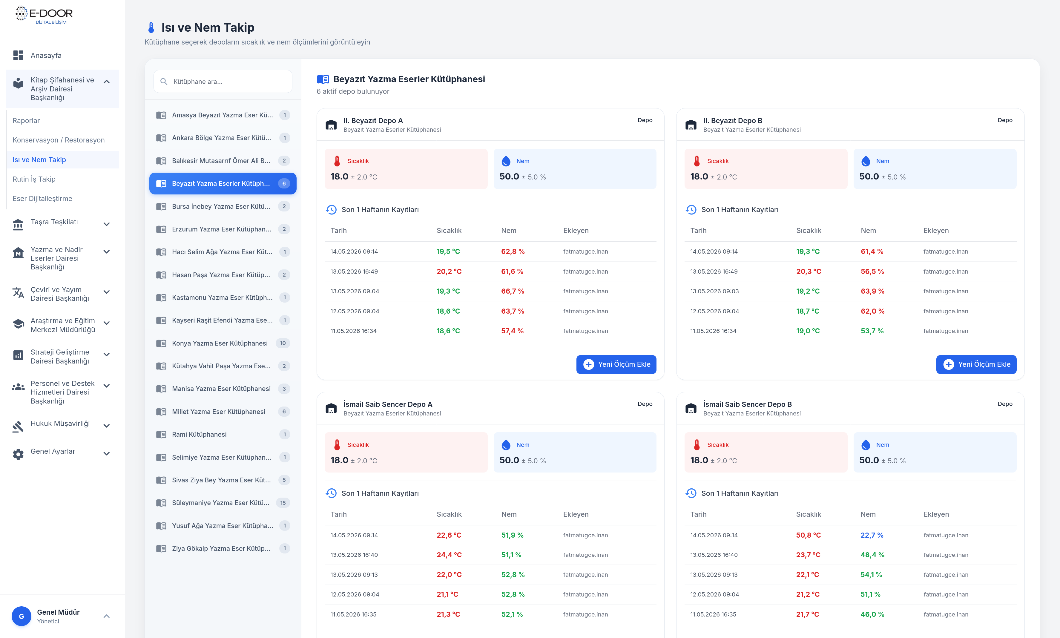1060x638 pixels.
Task: Focus the Kütüphane ara search field
Action: coord(223,81)
